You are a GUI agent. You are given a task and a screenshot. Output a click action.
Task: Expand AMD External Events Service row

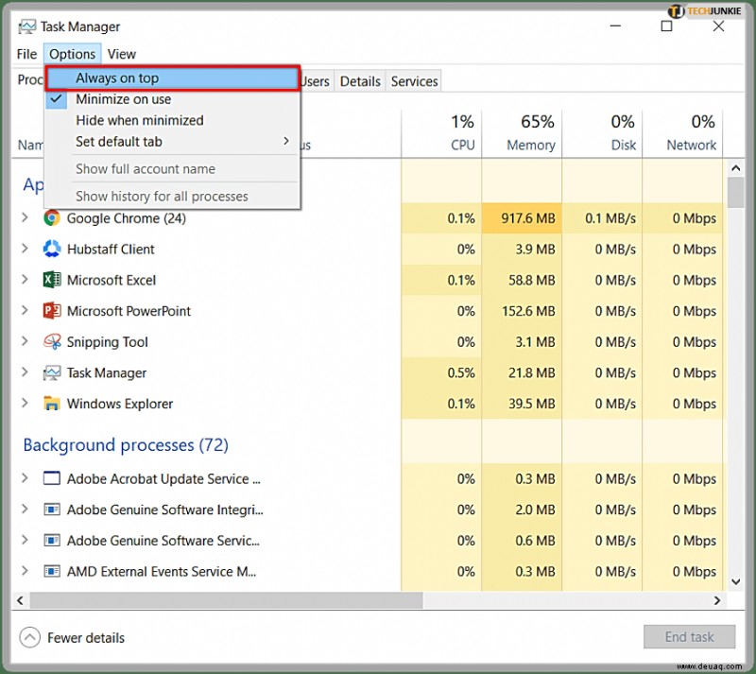pos(25,571)
